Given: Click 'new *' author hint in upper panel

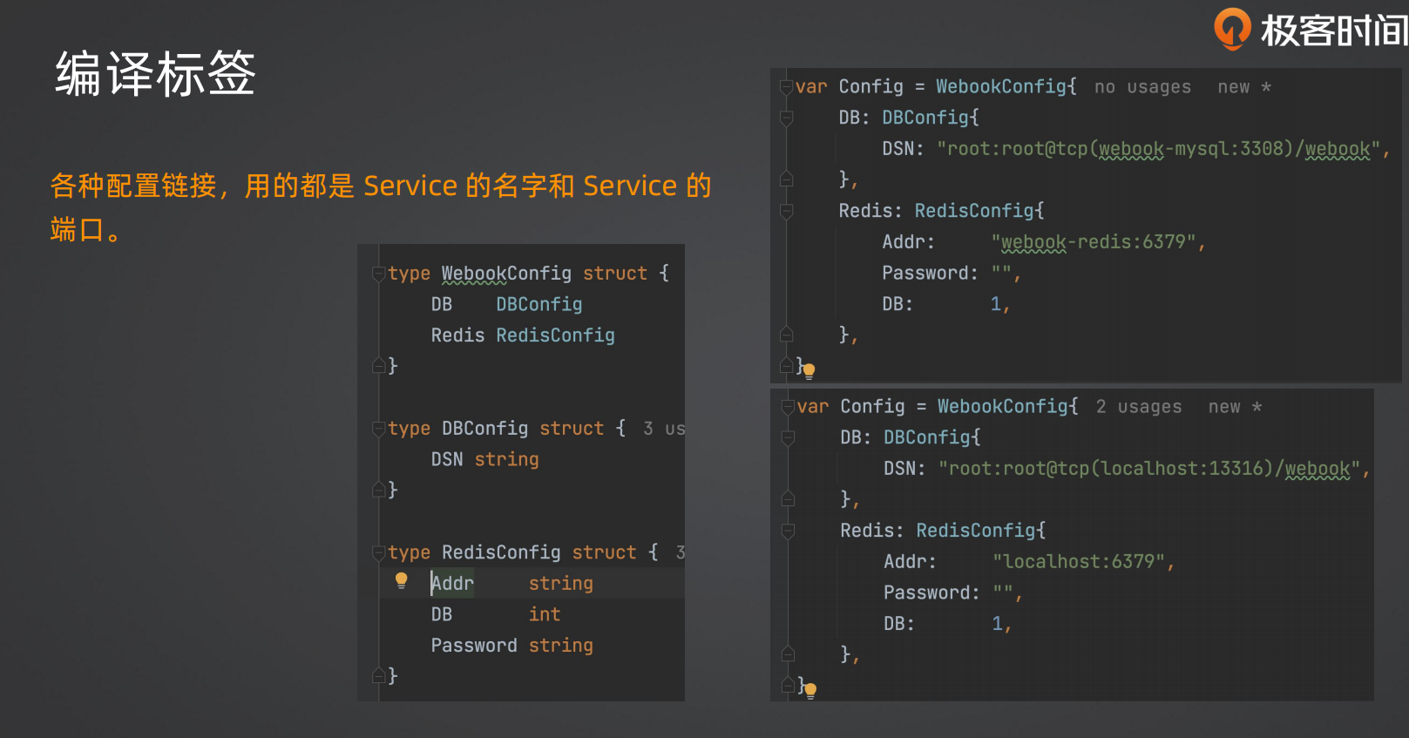Looking at the screenshot, I should (1244, 87).
